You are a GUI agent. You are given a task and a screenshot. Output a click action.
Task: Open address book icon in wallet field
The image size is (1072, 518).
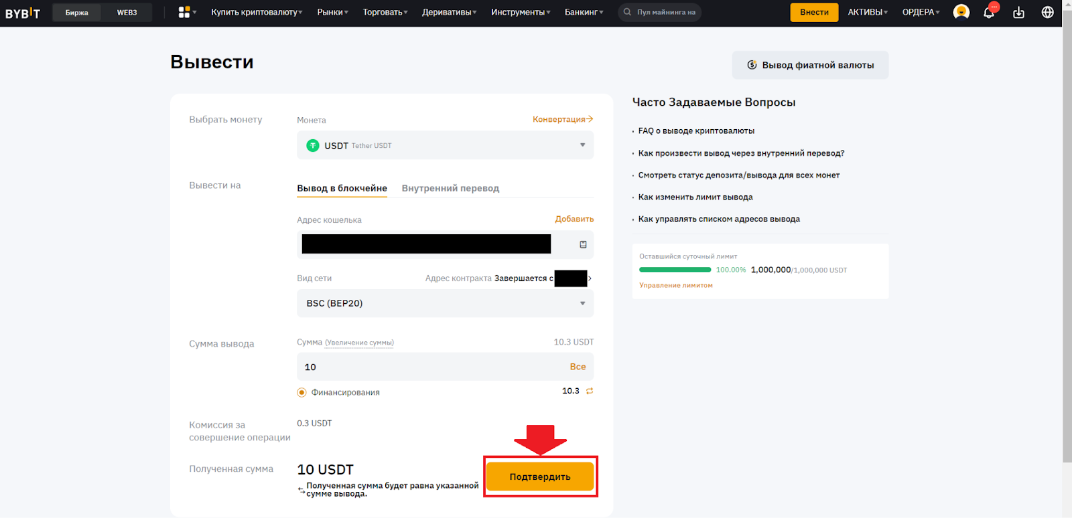(583, 244)
